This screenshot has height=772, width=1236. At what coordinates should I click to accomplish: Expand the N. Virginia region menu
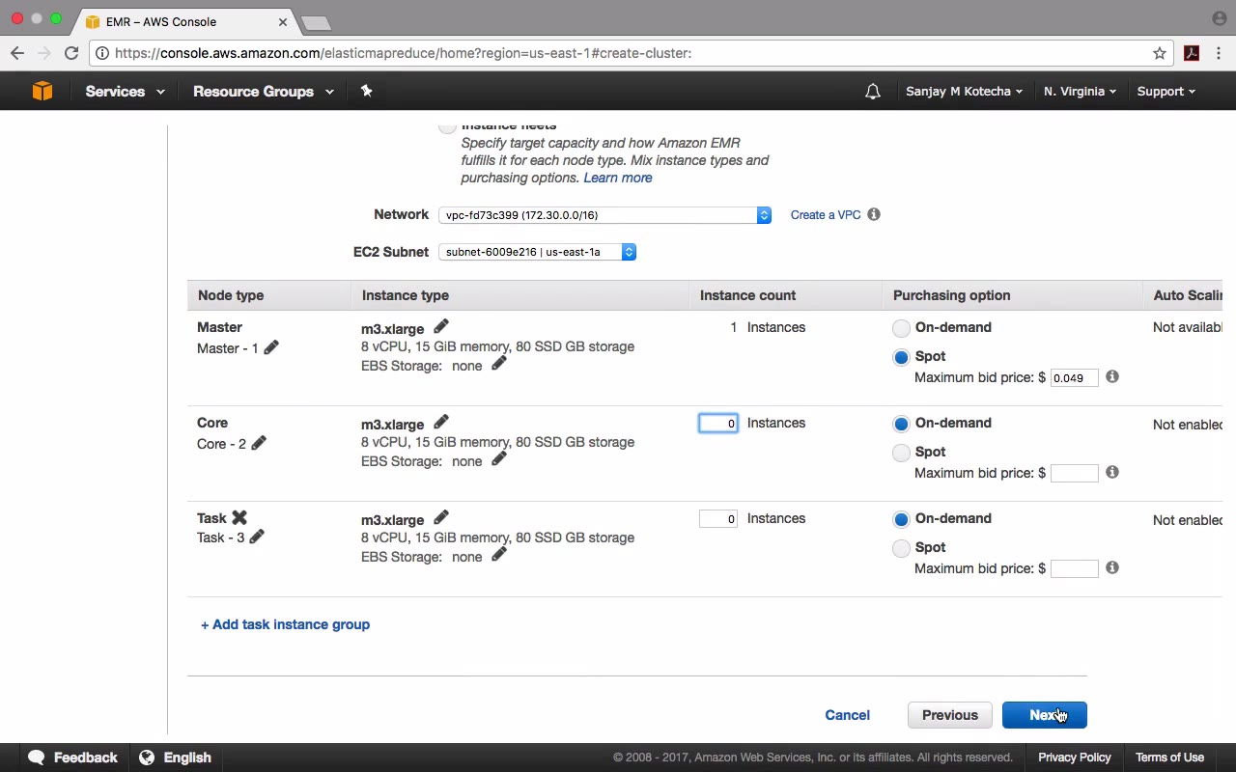[x=1080, y=92]
